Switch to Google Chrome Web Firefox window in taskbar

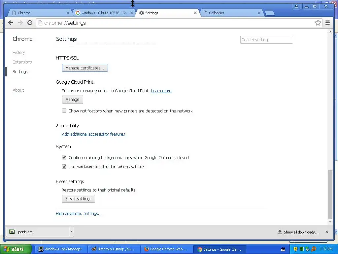pos(167,249)
